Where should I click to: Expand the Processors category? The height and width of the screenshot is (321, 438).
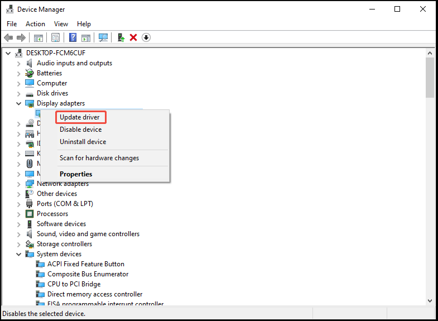point(19,214)
